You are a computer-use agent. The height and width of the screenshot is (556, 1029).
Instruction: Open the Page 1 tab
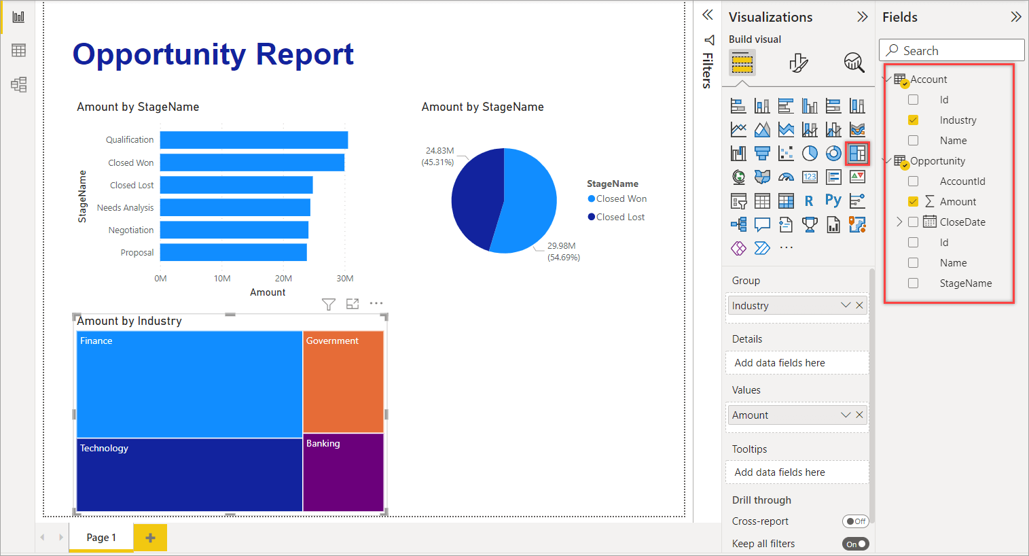101,538
